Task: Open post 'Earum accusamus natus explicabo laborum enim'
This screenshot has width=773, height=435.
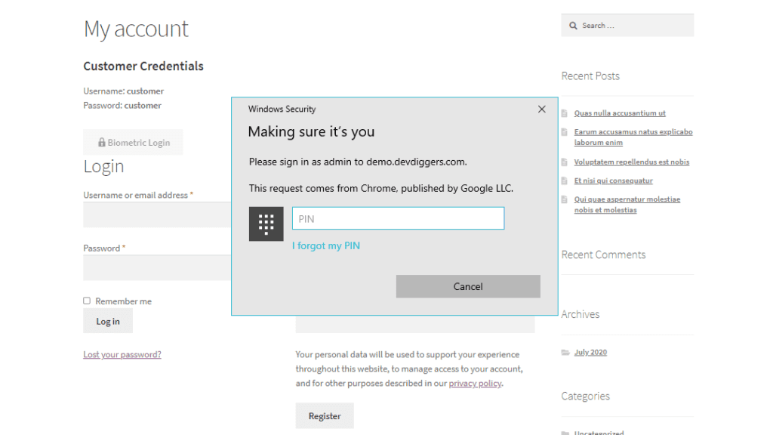Action: (x=633, y=137)
